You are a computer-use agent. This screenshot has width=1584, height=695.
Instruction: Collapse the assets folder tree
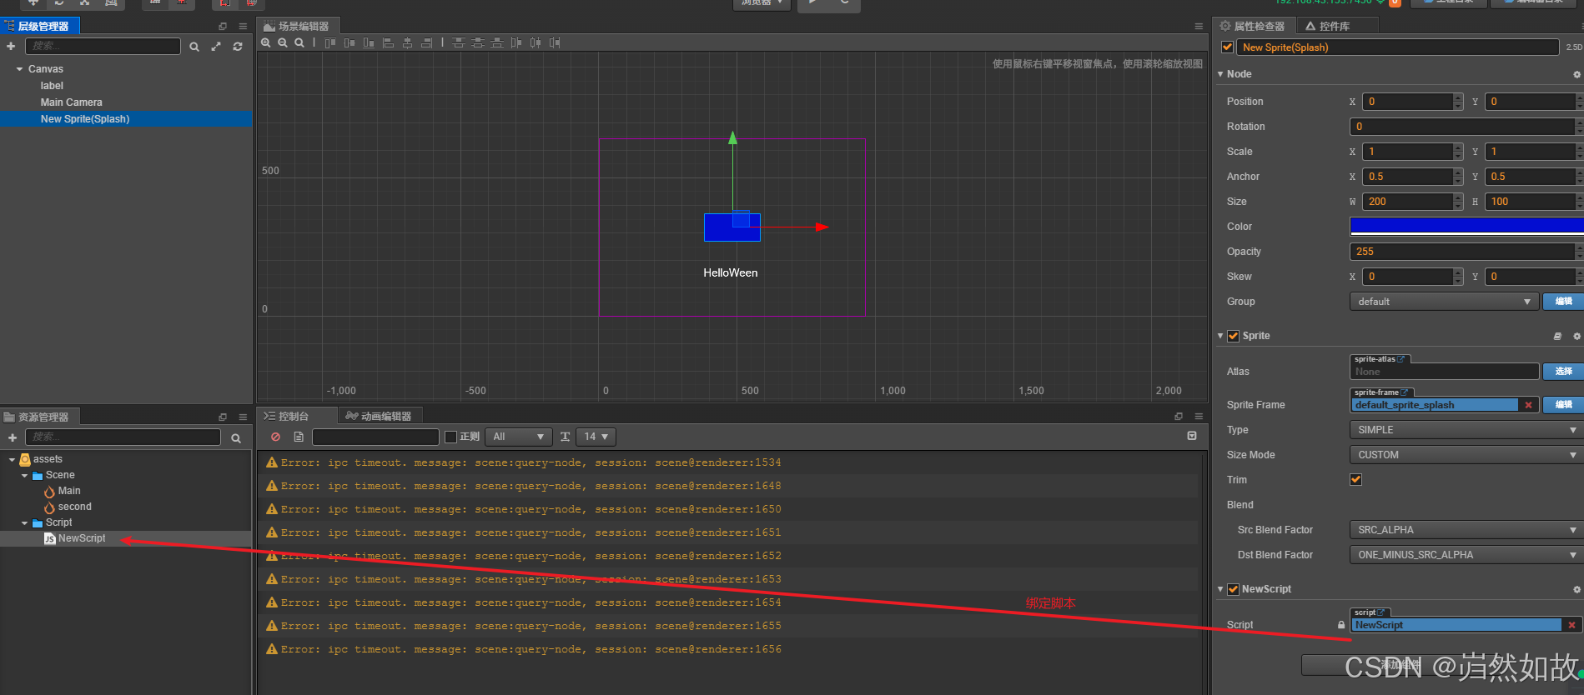12,459
